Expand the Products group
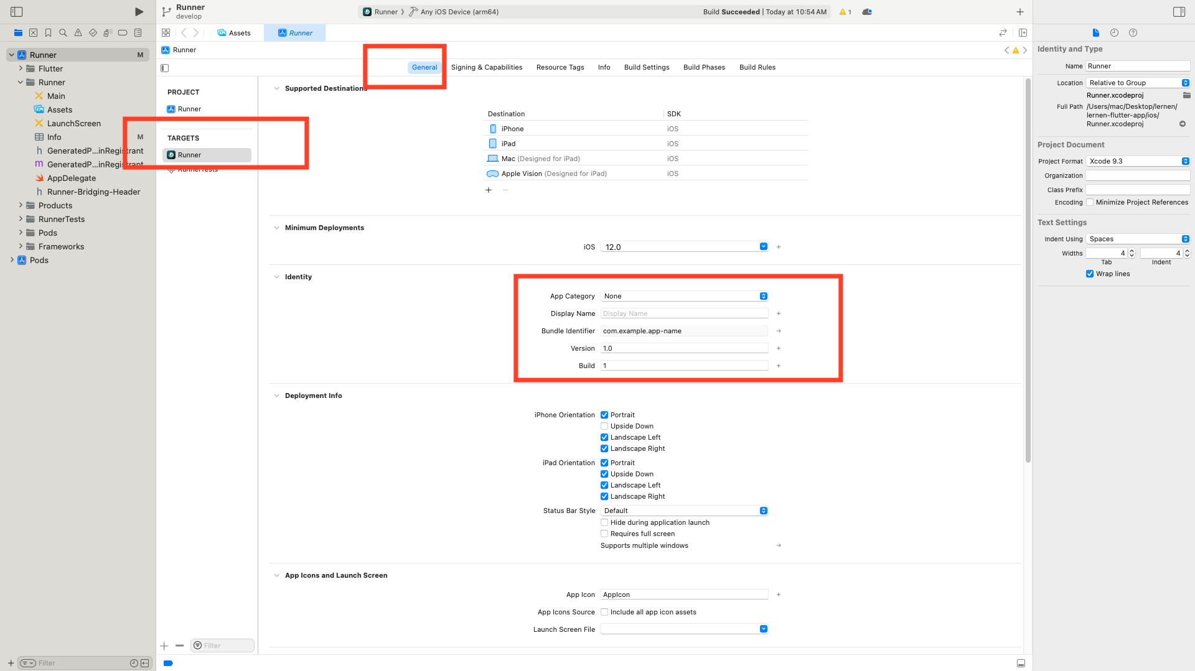 21,205
